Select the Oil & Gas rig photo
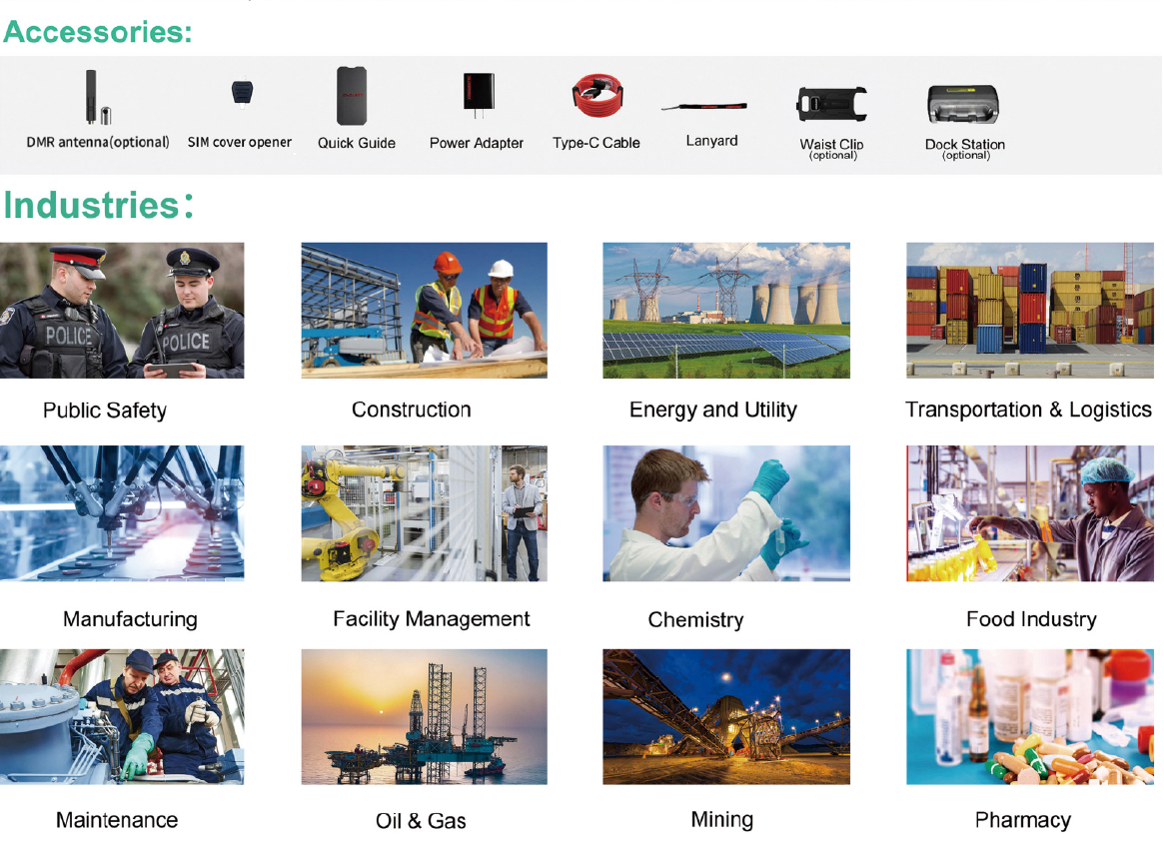 (x=424, y=716)
